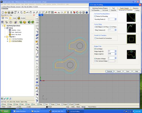This screenshot has height=113, width=142.
Task: Click the Save disk icon in toolbar
Action: 9,12
